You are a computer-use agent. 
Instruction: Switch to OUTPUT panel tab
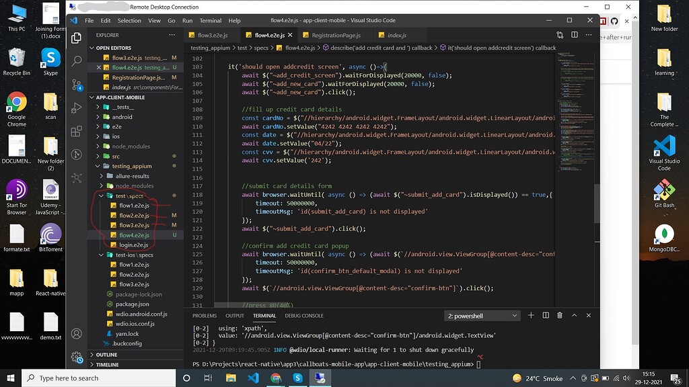pyautogui.click(x=235, y=316)
